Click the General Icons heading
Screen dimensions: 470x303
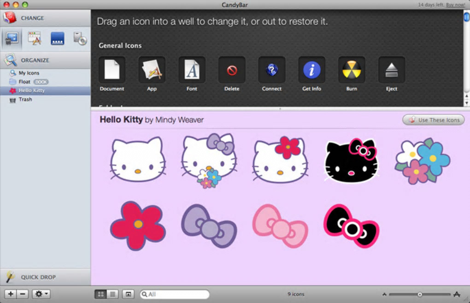(120, 46)
